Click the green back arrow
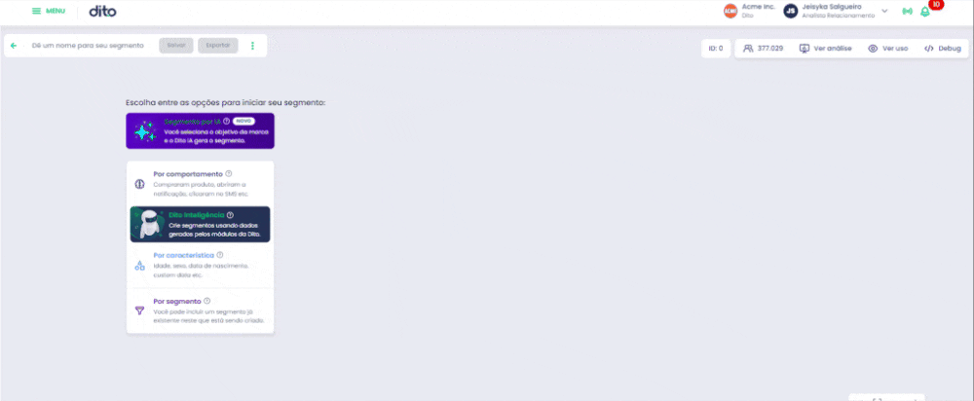The height and width of the screenshot is (401, 974). 14,46
